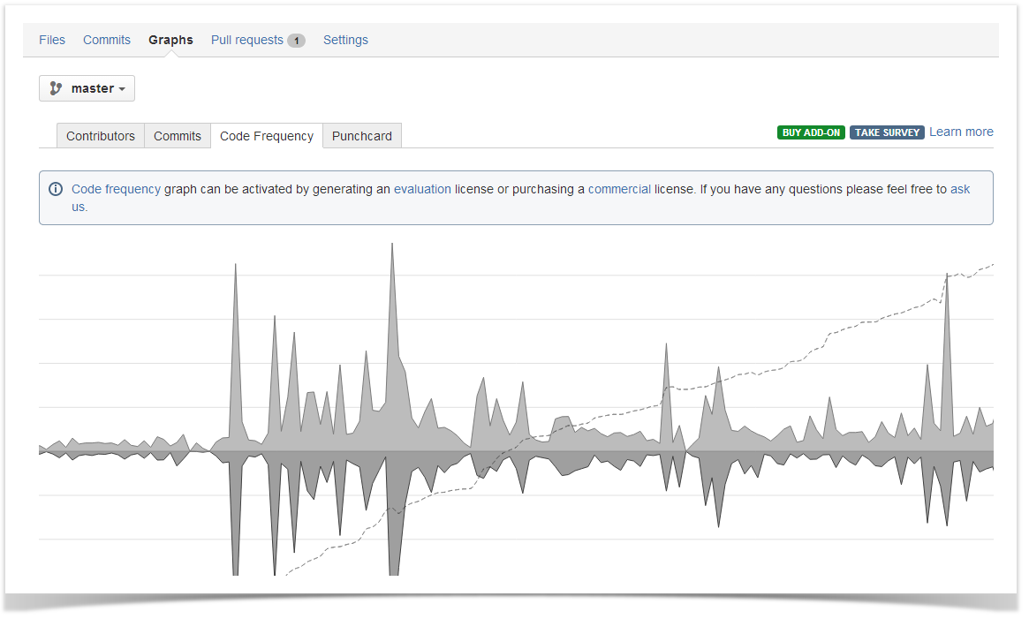Click the BUY ADD-ON button
This screenshot has height=619, width=1029.
[x=811, y=132]
